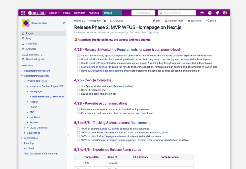
Task: Select Pages in the sidebar
Action: [x=43, y=33]
